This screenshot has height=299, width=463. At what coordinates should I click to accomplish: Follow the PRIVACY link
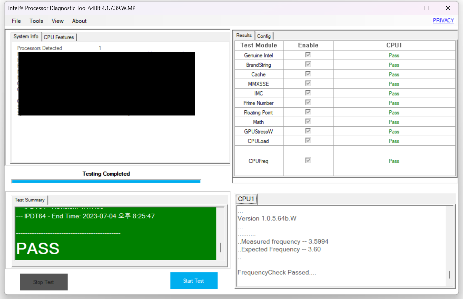click(443, 21)
